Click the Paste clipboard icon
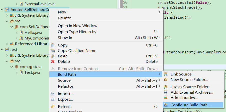The height and width of the screenshot is (112, 226). coord(53,56)
